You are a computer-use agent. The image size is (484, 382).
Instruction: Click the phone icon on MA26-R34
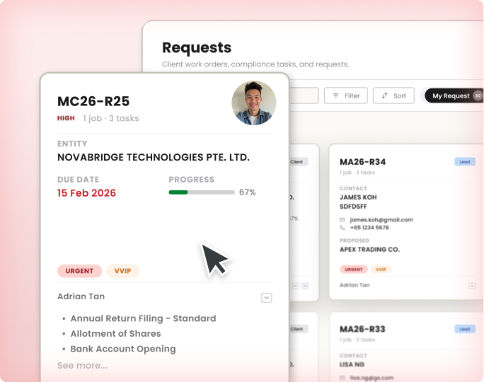tap(342, 228)
